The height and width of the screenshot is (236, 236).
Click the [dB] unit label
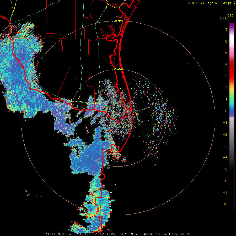(x=224, y=18)
